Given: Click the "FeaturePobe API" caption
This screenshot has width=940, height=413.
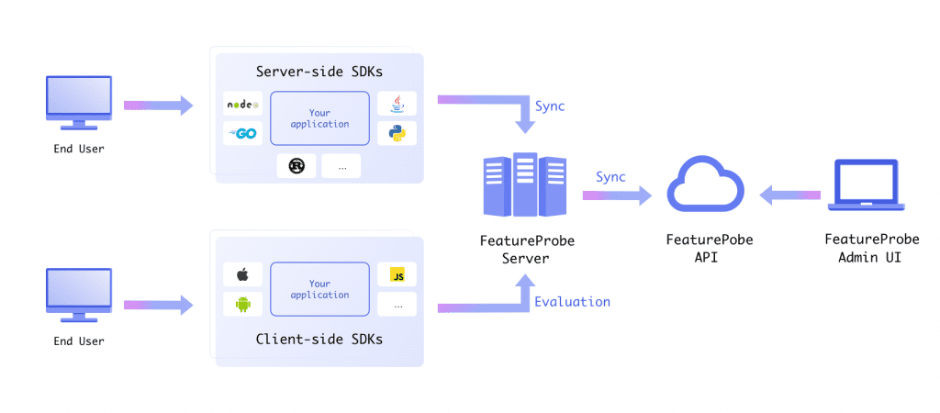Looking at the screenshot, I should tap(710, 249).
